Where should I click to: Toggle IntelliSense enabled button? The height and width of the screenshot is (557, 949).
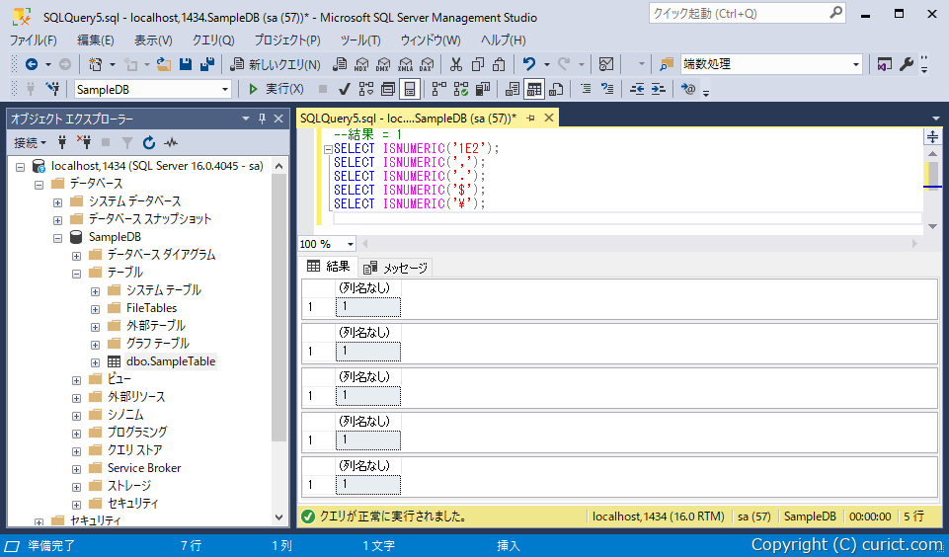click(410, 90)
